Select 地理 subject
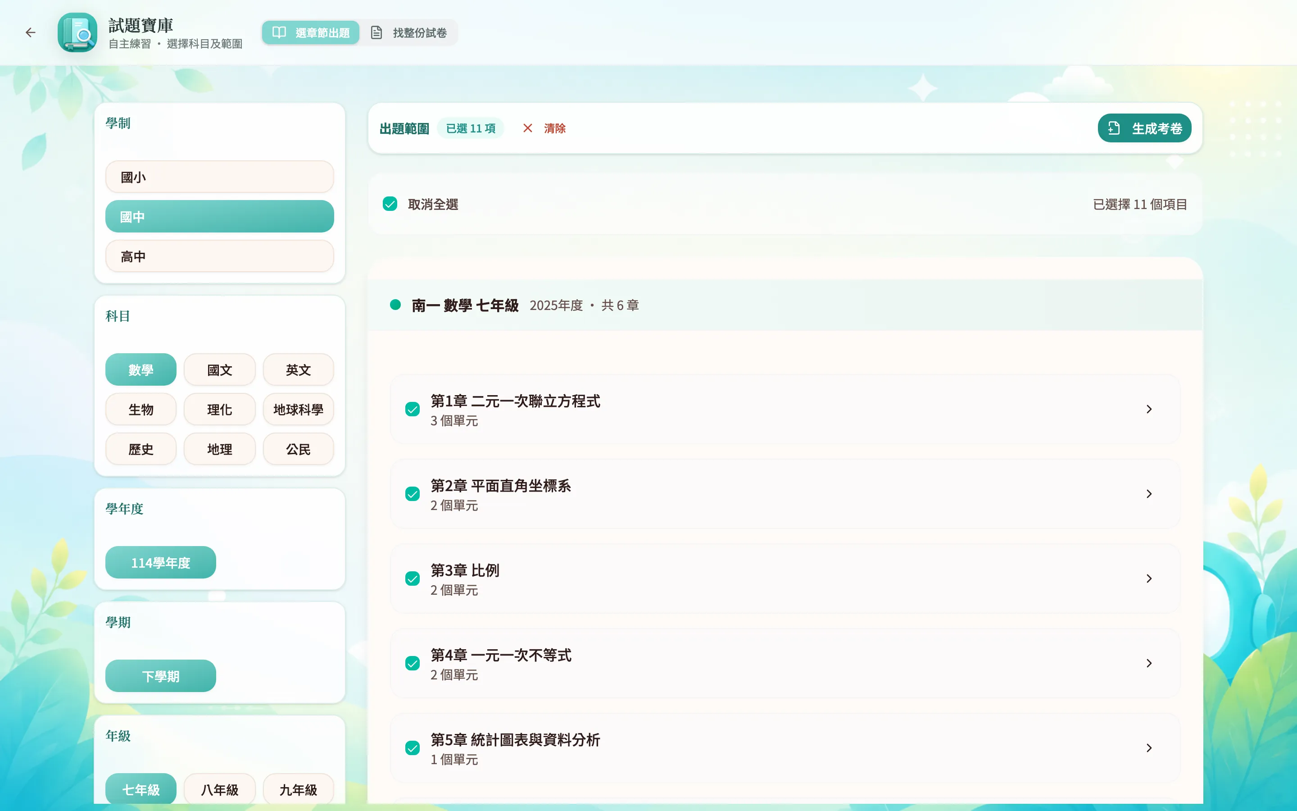The height and width of the screenshot is (811, 1297). click(x=219, y=449)
